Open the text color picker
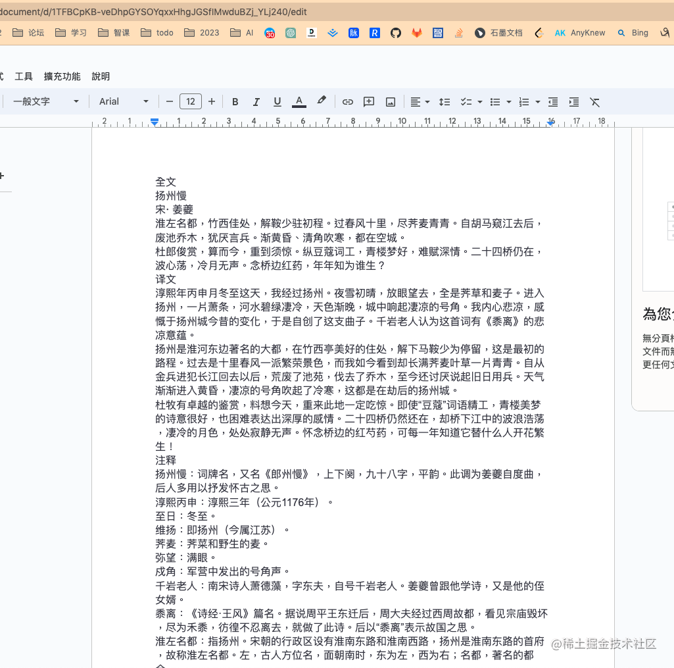This screenshot has width=674, height=668. coord(299,102)
